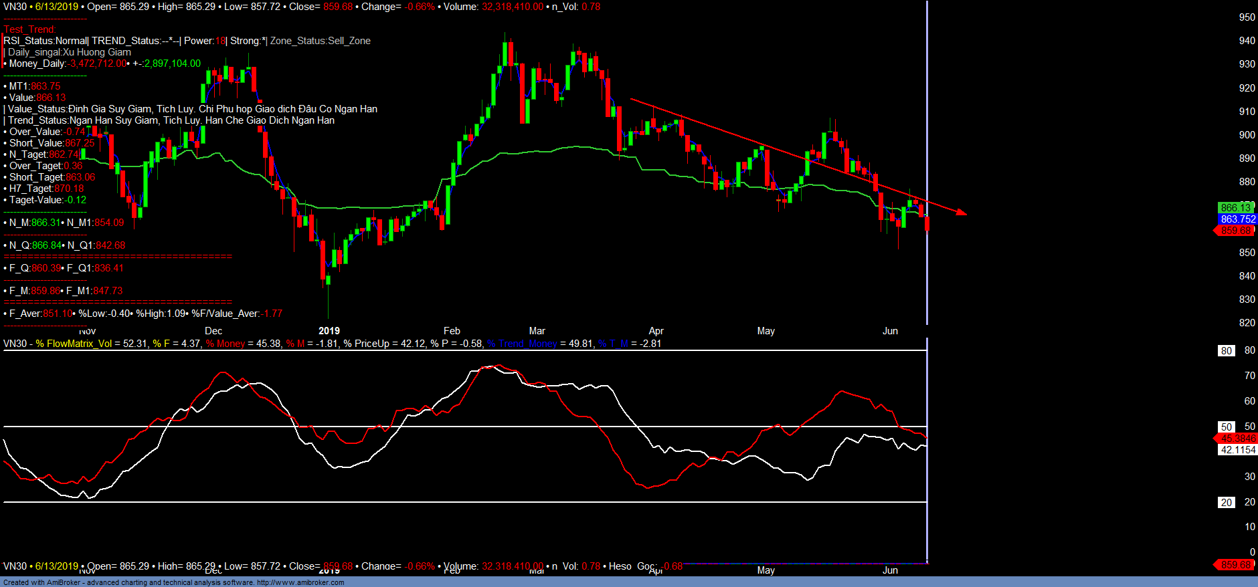
Task: Click the H7_Taget 870.18 readout
Action: tap(47, 189)
